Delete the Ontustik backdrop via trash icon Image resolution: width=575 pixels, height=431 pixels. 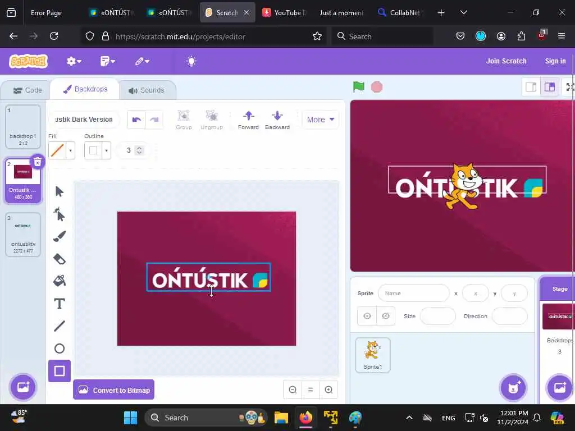(x=38, y=162)
